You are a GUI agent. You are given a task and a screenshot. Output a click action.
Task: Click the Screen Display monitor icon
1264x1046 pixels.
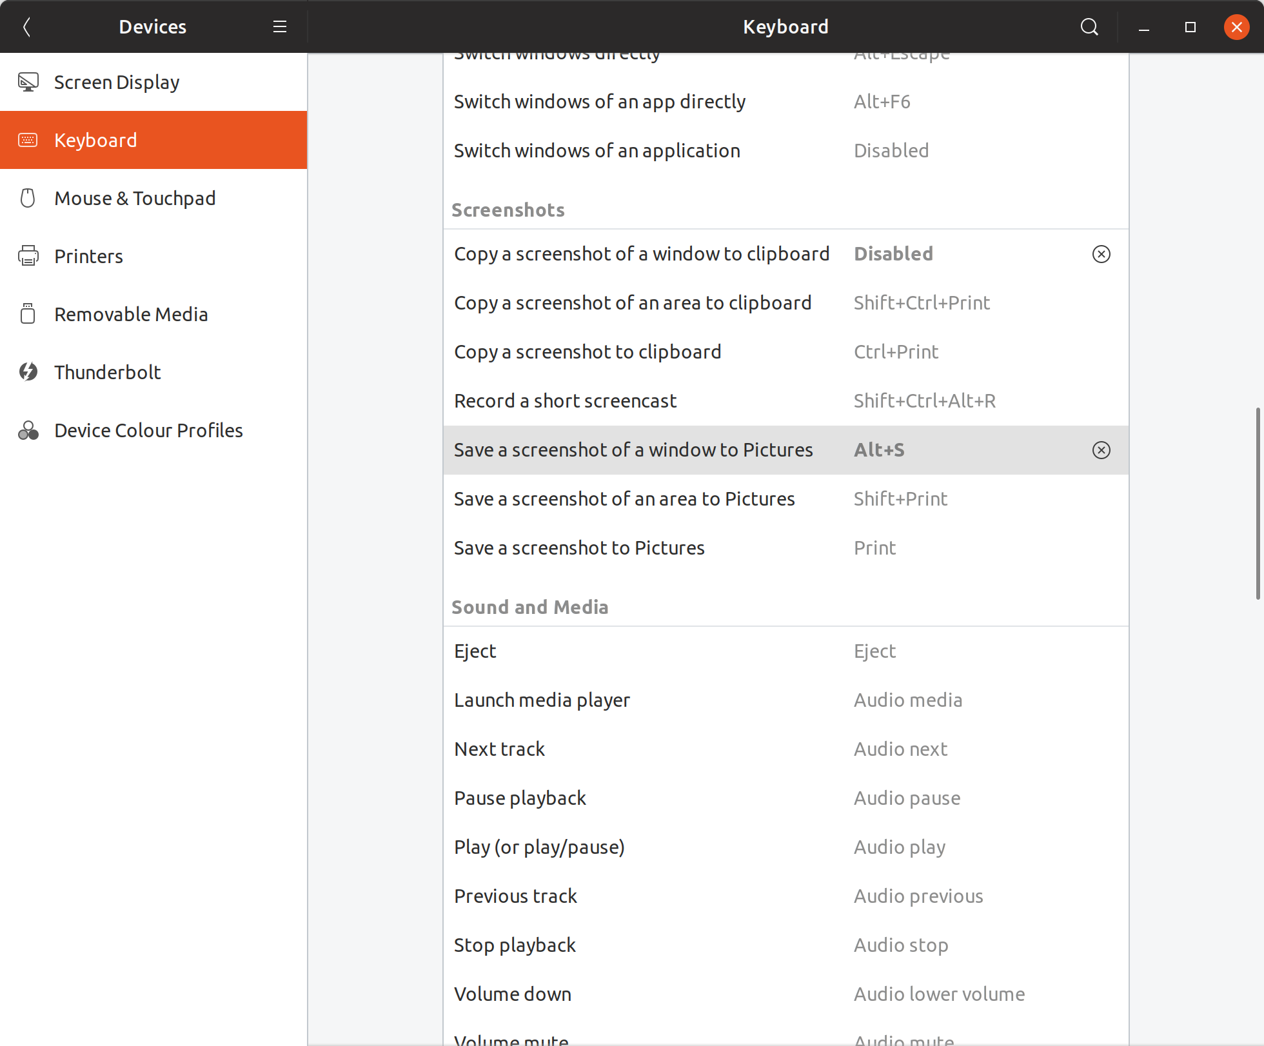click(x=28, y=82)
